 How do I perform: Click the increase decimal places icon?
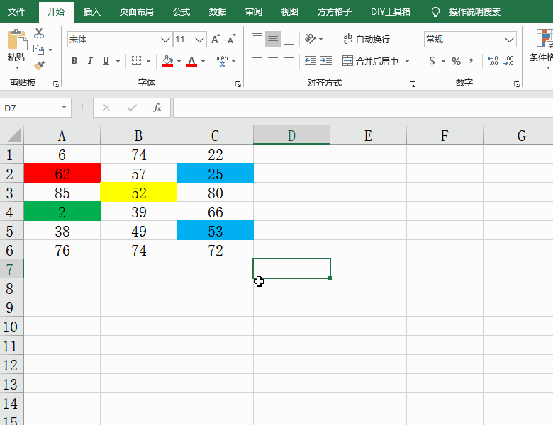point(493,61)
